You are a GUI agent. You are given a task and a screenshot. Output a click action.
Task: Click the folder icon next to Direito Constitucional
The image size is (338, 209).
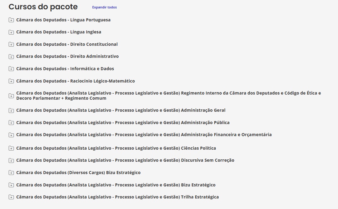pos(11,45)
